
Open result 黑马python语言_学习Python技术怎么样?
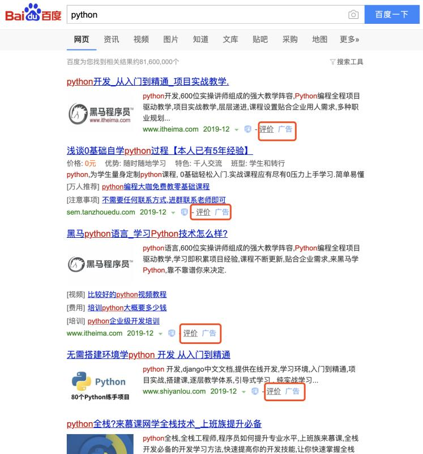(x=147, y=234)
